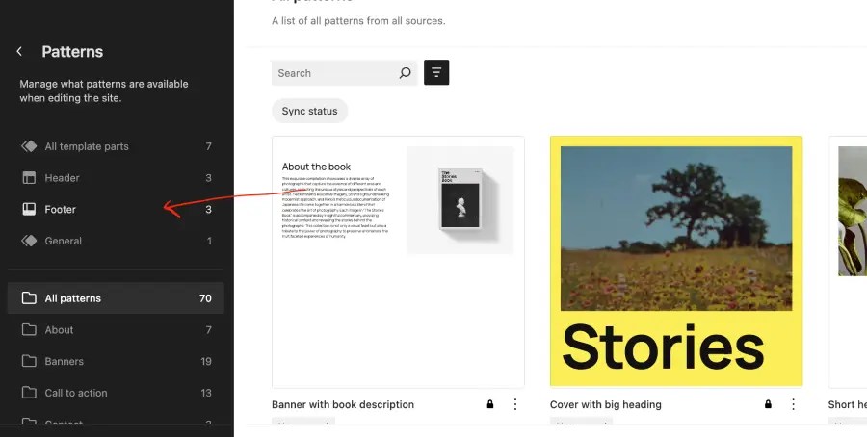The height and width of the screenshot is (437, 867).
Task: Open actions menu for Cover with big heading
Action: click(x=793, y=404)
